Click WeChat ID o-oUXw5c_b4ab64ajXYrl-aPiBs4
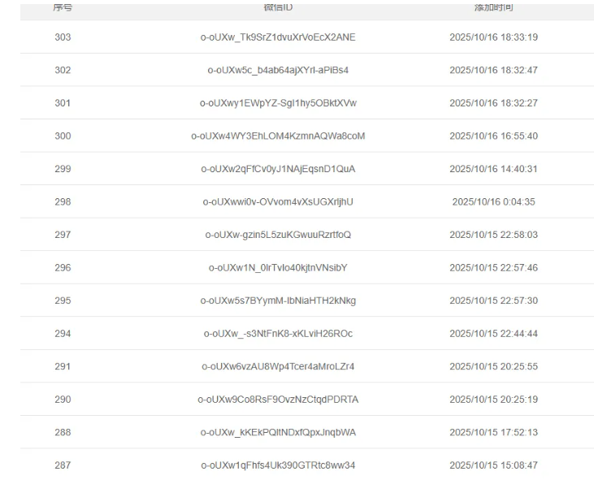Screen dimensions: 594x480 (278, 71)
